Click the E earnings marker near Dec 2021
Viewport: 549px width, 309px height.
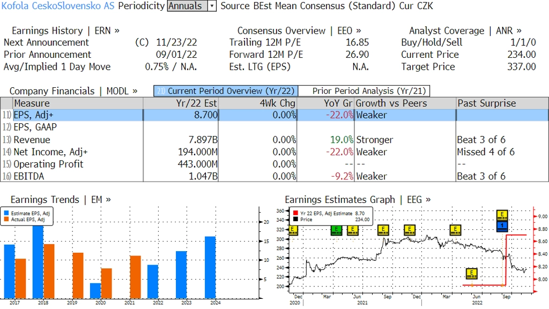[409, 230]
